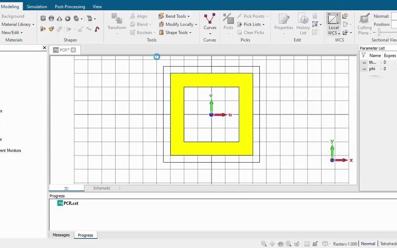The width and height of the screenshot is (397, 248).
Task: Open the History List
Action: point(303,23)
